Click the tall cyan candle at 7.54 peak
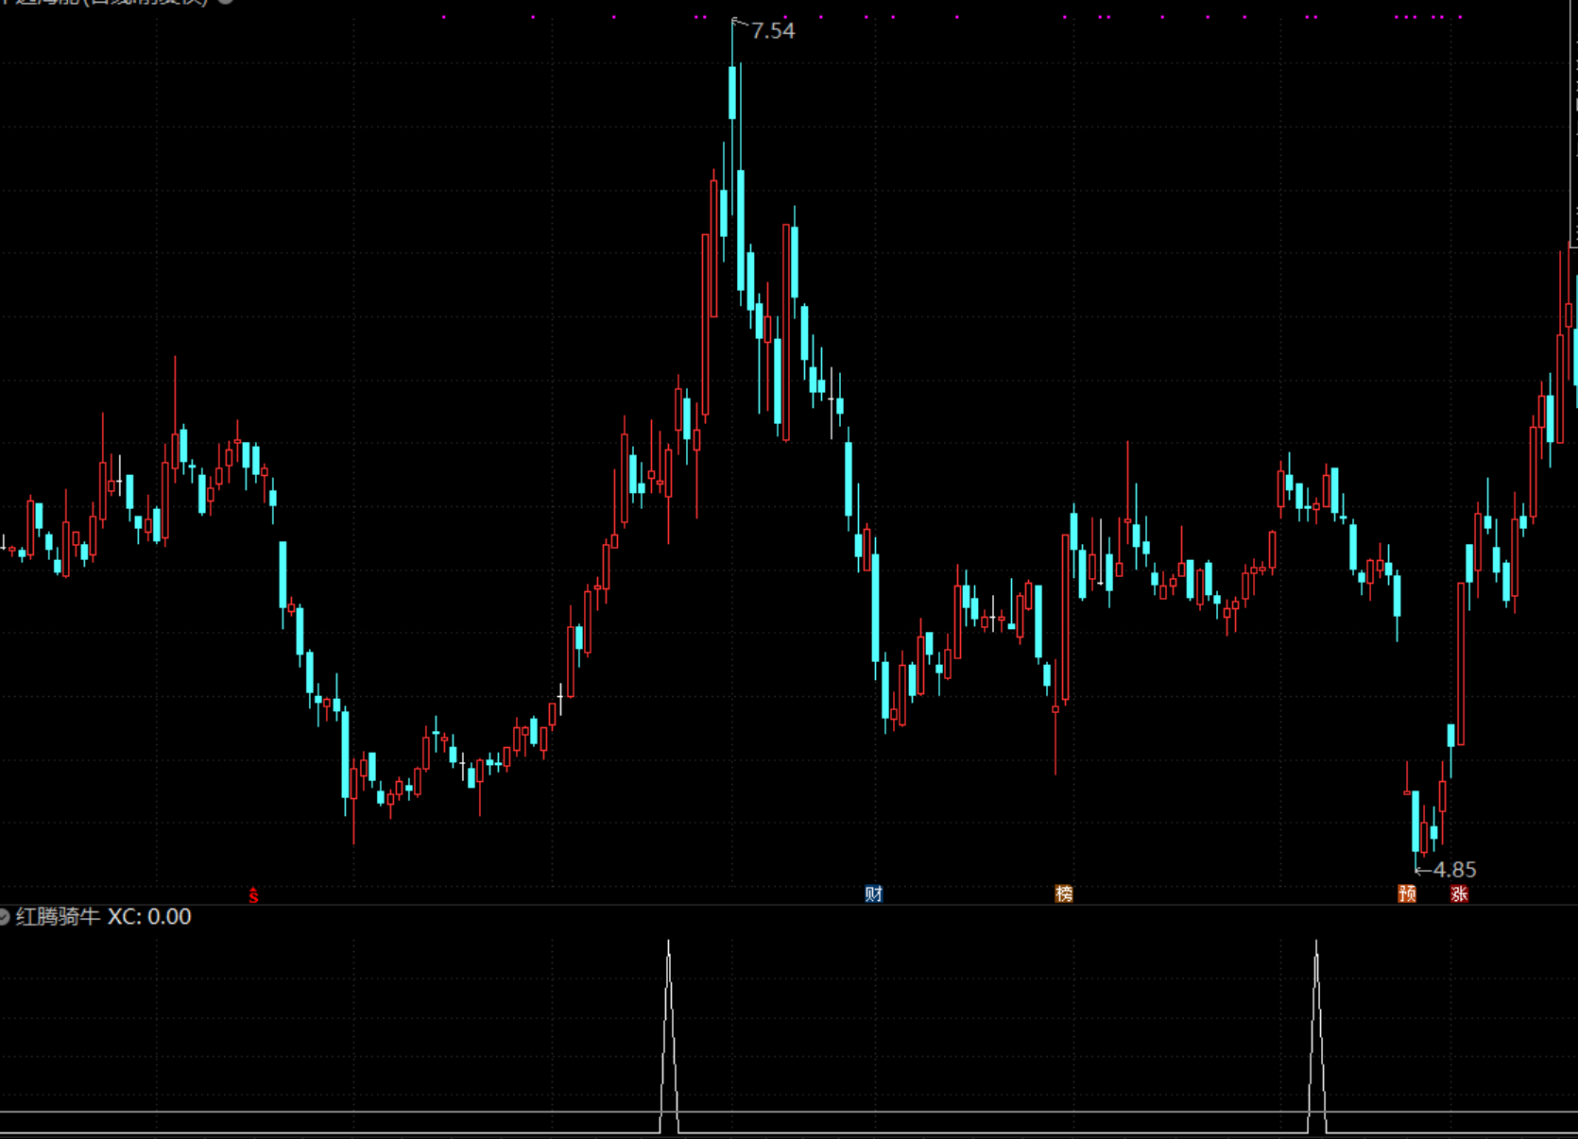This screenshot has width=1578, height=1139. point(732,93)
